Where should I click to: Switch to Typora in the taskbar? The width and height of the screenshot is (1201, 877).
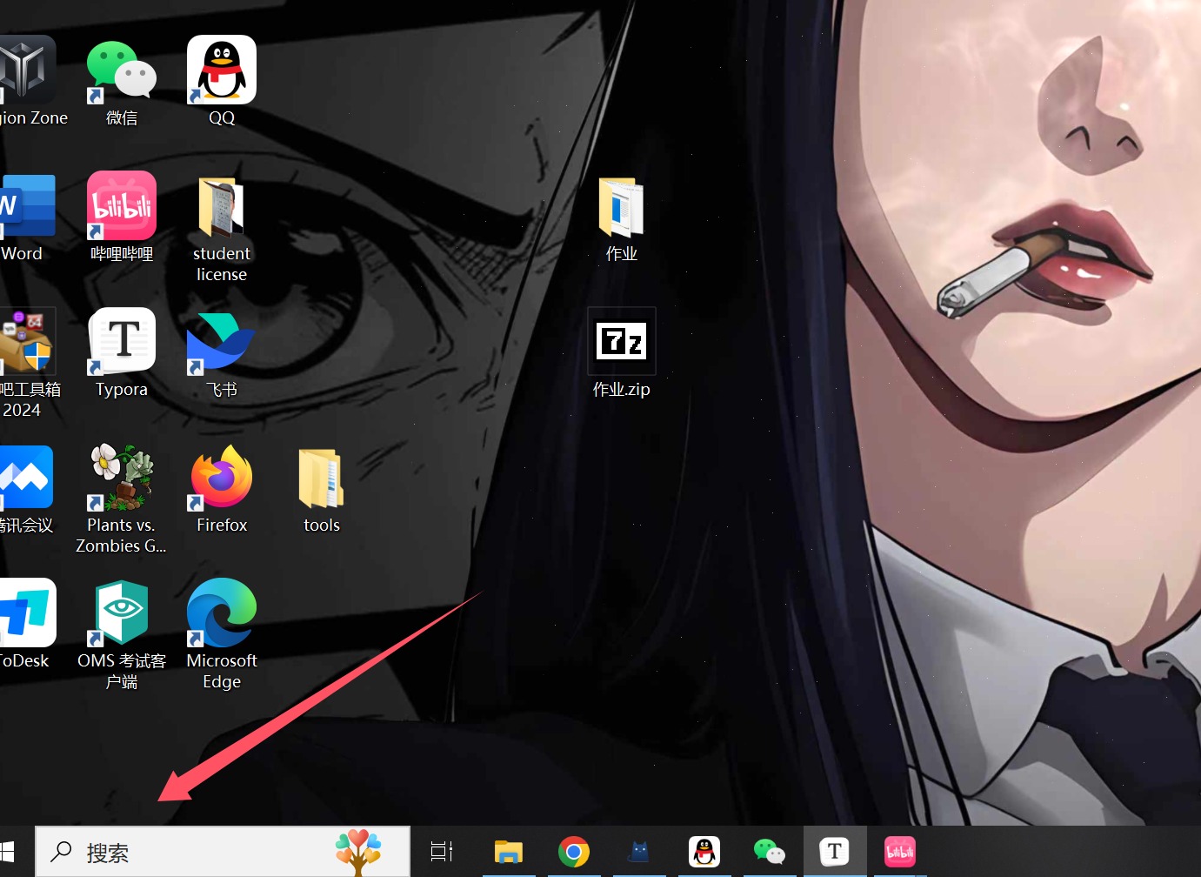tap(834, 852)
